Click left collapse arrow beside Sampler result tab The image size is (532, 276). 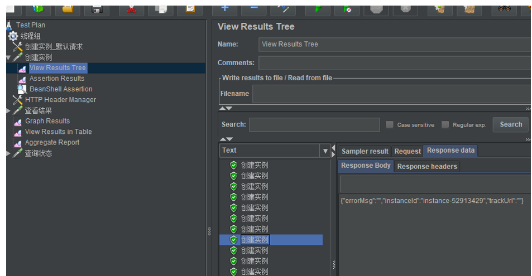click(x=333, y=148)
